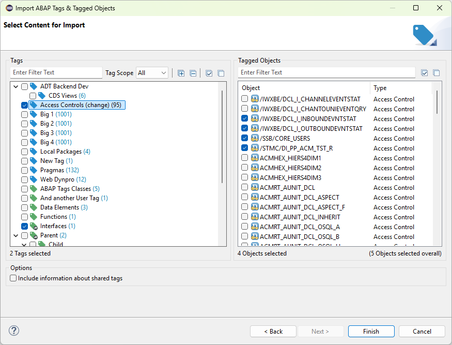Click the Interfaces shared tag icon
Screen dimensions: 452x345
tap(34, 226)
